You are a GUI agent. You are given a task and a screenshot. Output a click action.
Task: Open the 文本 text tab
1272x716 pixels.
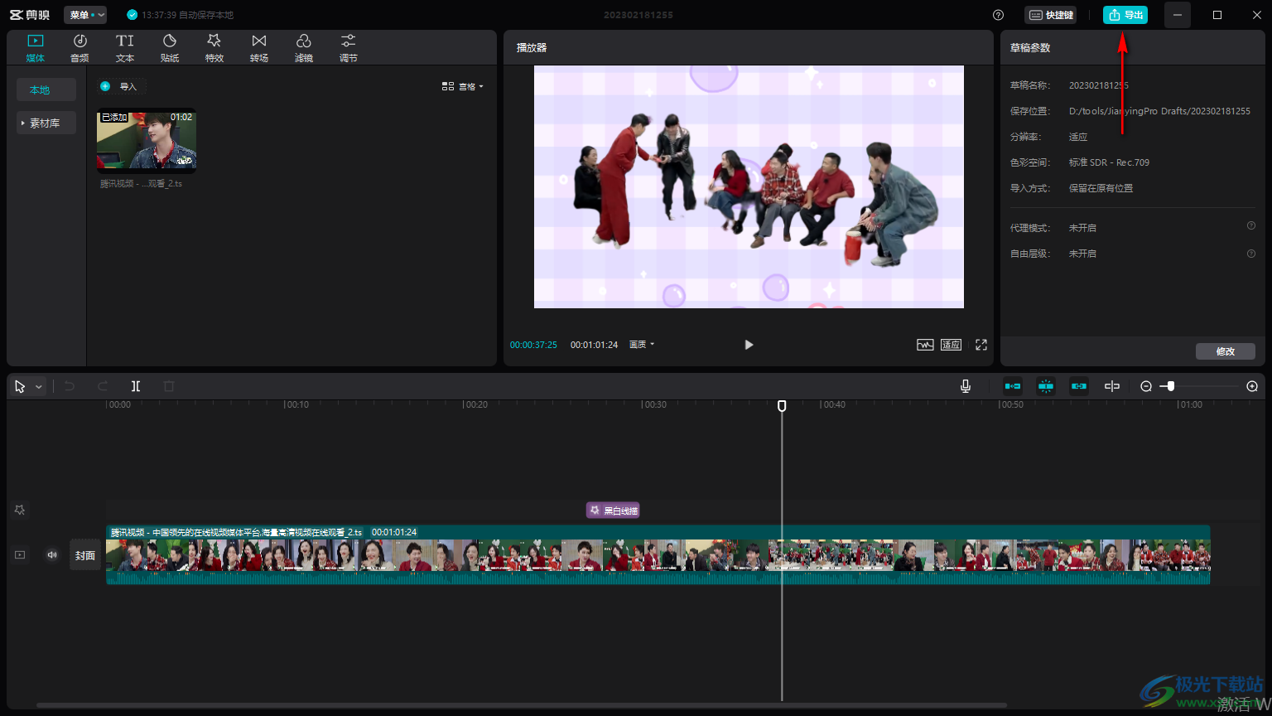click(125, 48)
